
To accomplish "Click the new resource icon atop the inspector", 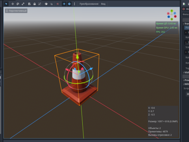I will (184, 4).
